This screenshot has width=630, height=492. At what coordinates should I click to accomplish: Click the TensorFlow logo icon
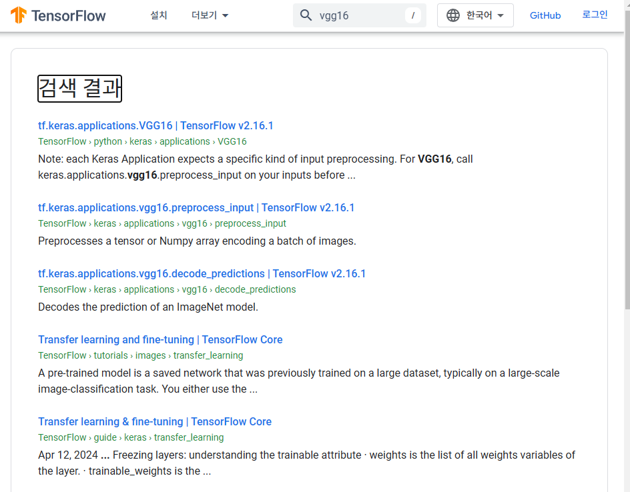point(19,15)
